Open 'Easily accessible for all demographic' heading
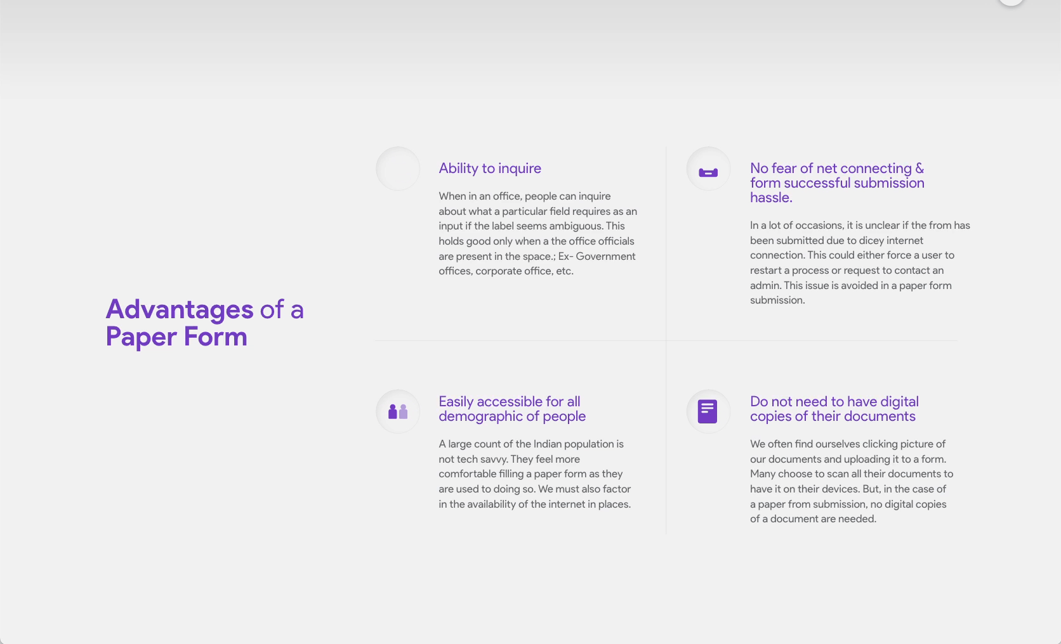 512,409
